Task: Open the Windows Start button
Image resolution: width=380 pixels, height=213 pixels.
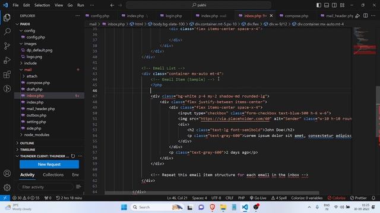Action: point(124,207)
